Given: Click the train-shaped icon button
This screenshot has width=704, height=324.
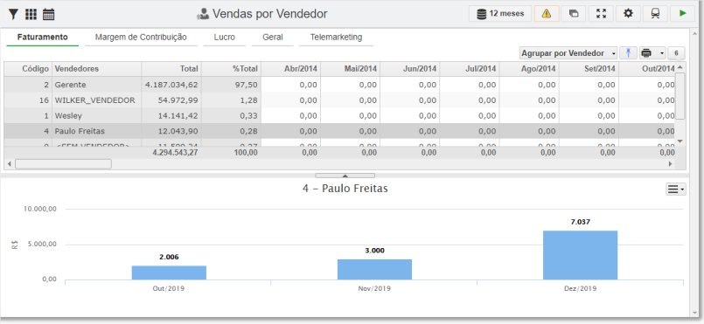Looking at the screenshot, I should click(x=655, y=13).
